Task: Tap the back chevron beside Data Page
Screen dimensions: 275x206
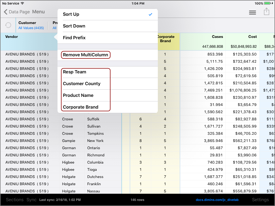Action: (6, 12)
